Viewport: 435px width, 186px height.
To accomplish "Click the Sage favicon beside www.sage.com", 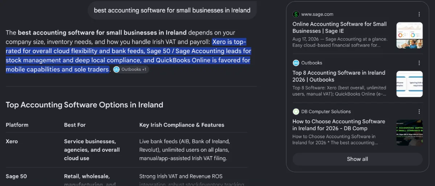I will pyautogui.click(x=296, y=14).
